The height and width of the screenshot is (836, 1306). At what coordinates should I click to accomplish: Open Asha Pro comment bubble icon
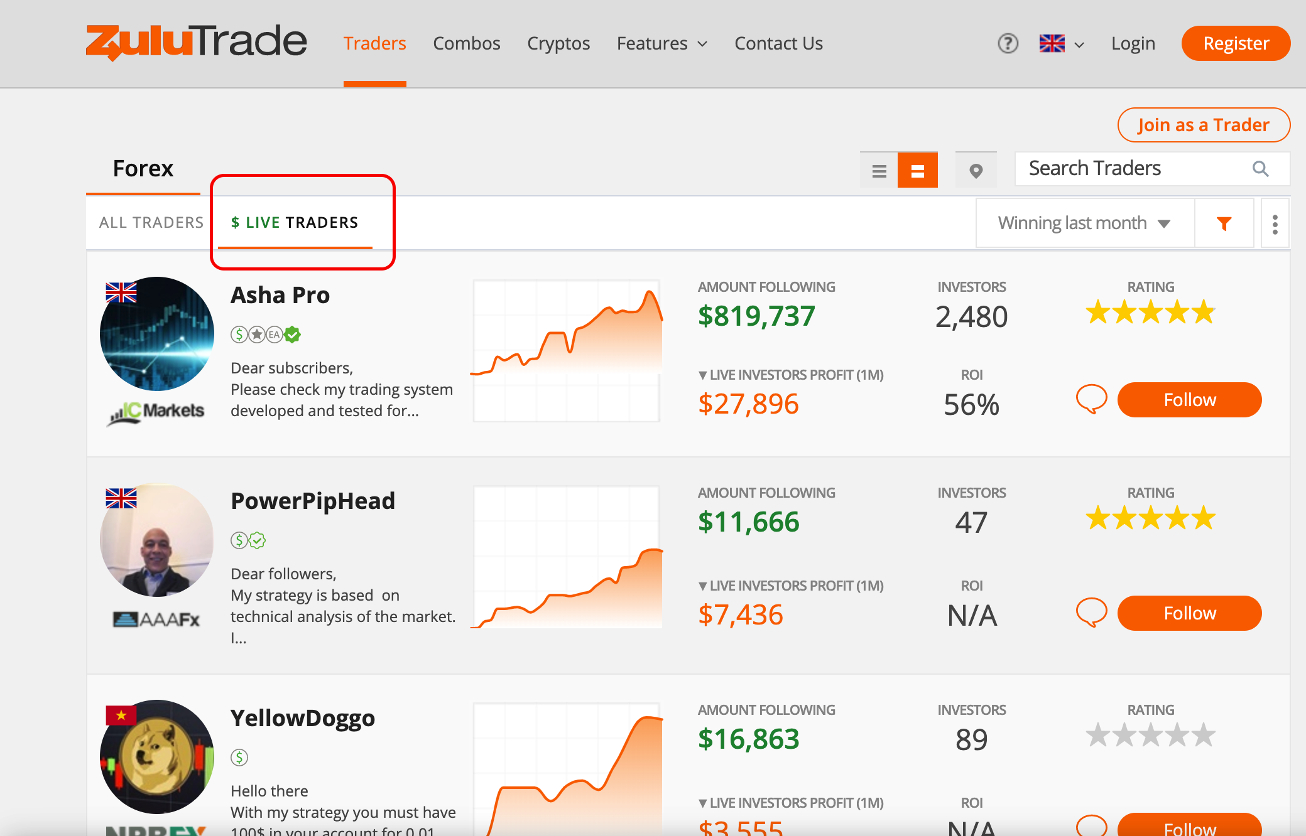pyautogui.click(x=1091, y=399)
